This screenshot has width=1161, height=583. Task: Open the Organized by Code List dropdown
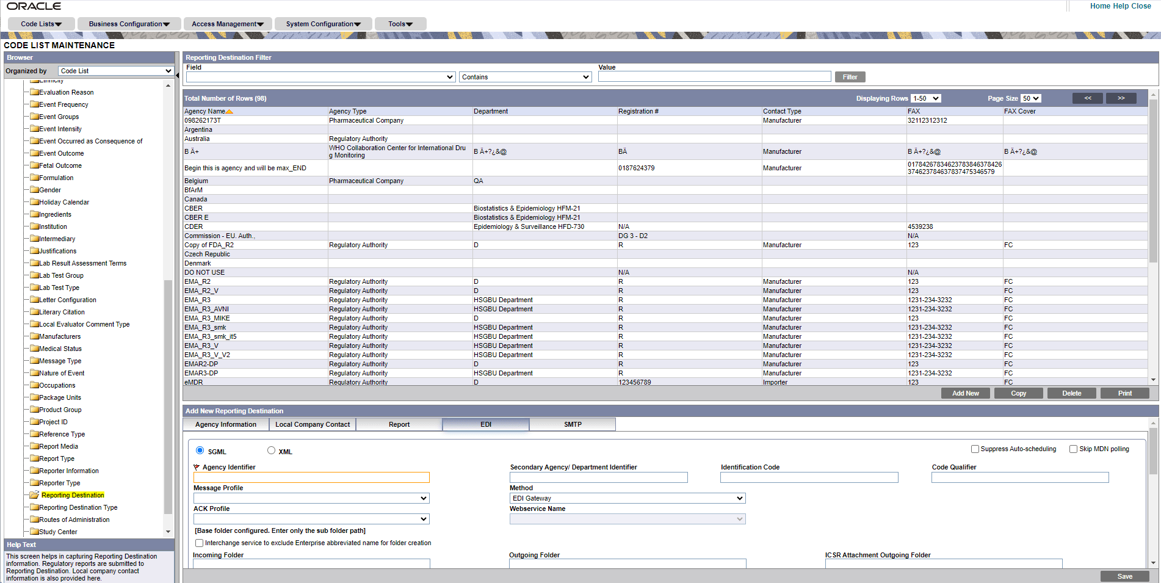pos(116,71)
